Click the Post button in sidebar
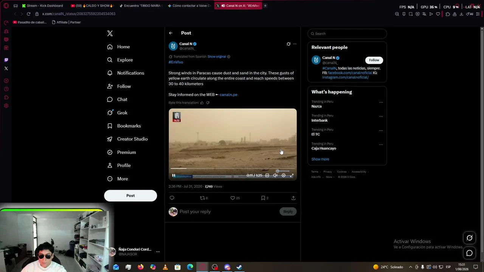Viewport: 484px width, 272px height. (130, 196)
